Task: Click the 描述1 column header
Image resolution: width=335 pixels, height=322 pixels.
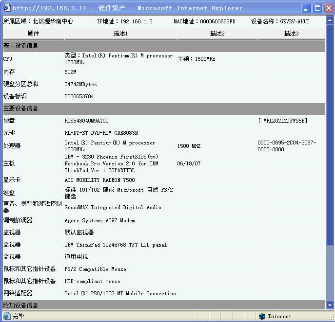Action: 120,34
